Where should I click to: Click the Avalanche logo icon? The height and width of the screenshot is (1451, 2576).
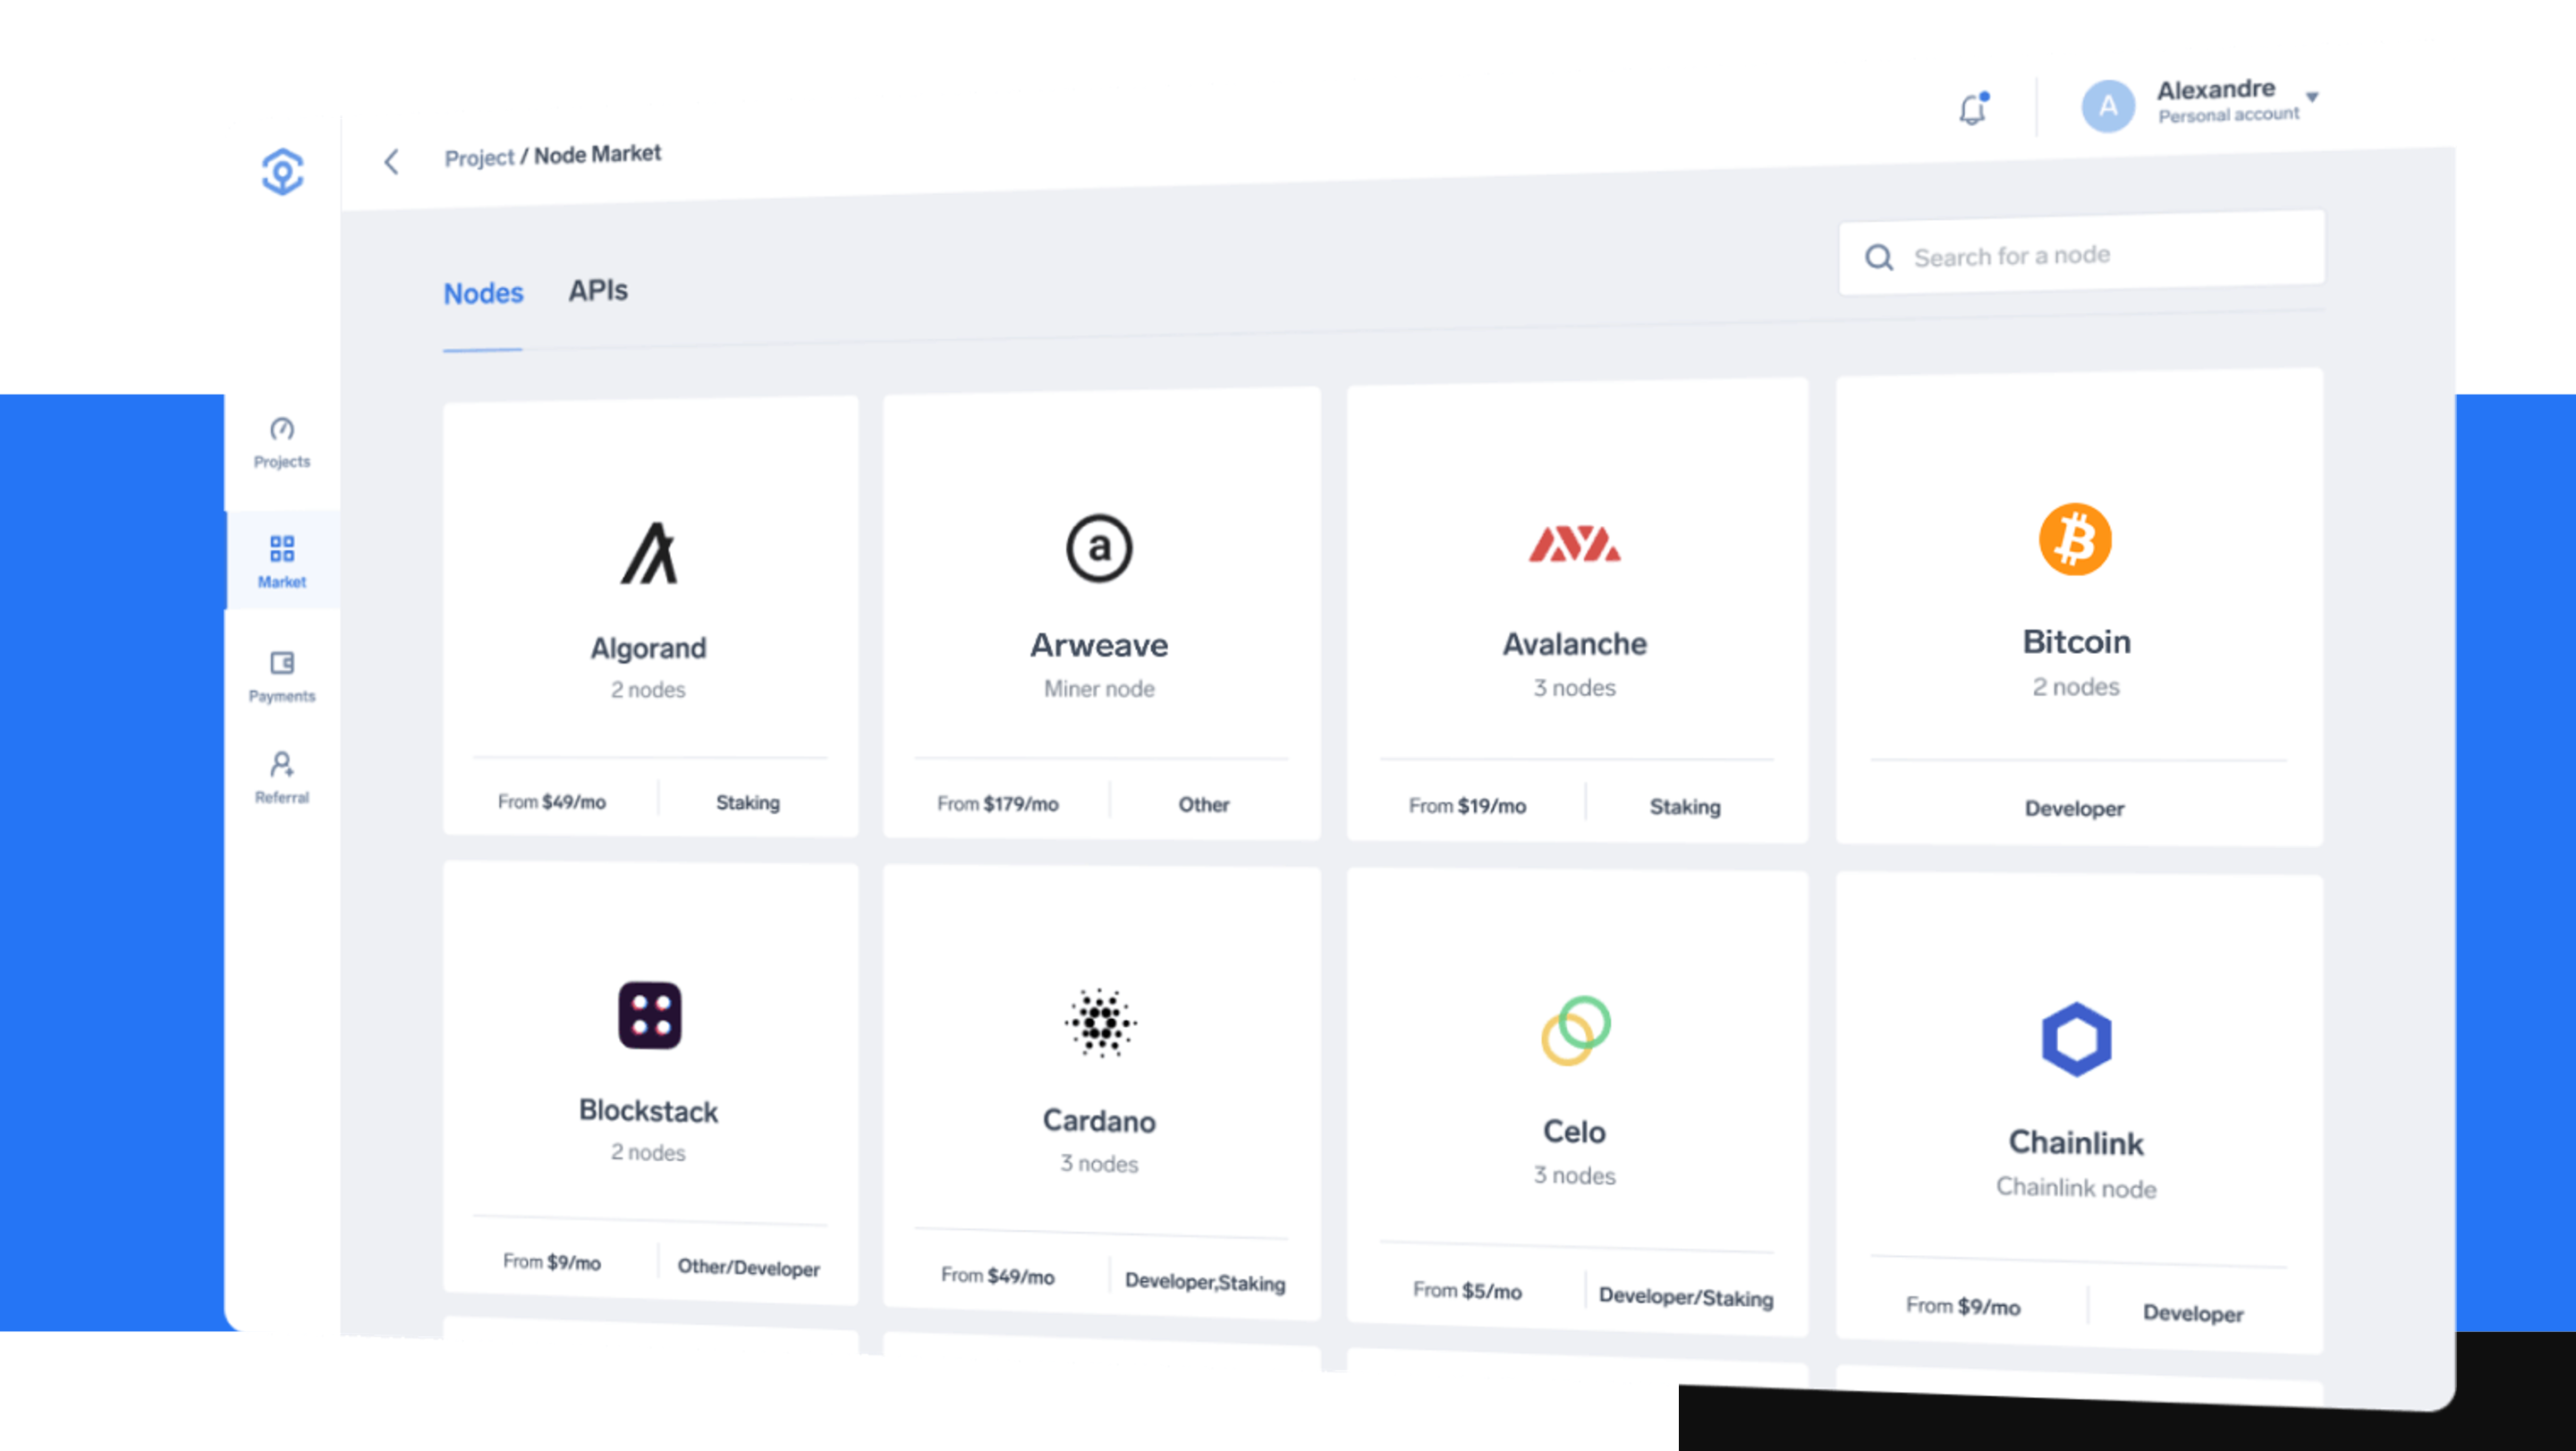pos(1574,544)
